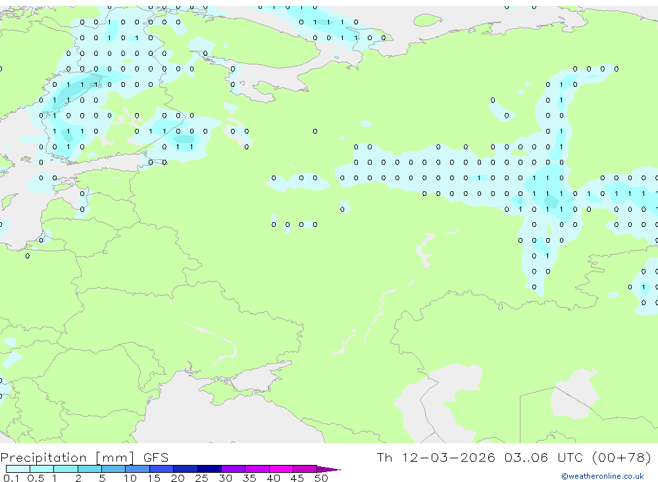Select the 'Precipitation [mm]' title text

pos(67,458)
